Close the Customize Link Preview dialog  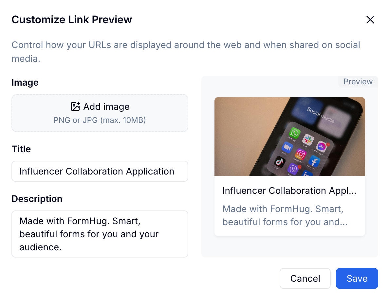tap(370, 20)
